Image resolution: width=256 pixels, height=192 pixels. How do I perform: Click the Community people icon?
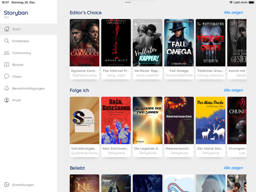[7, 53]
